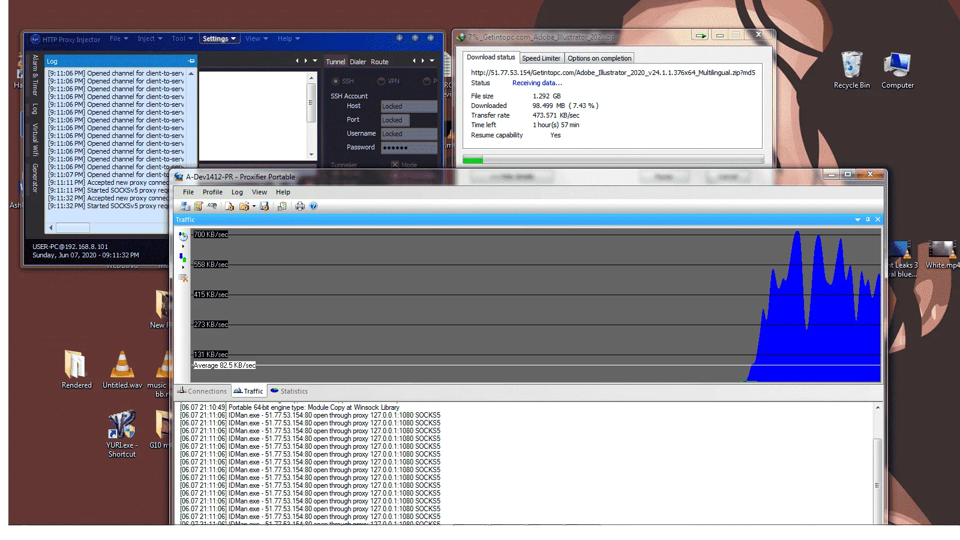The height and width of the screenshot is (540, 960).
Task: Open Help dropdown in HTTP Proxy Injector
Action: click(289, 38)
